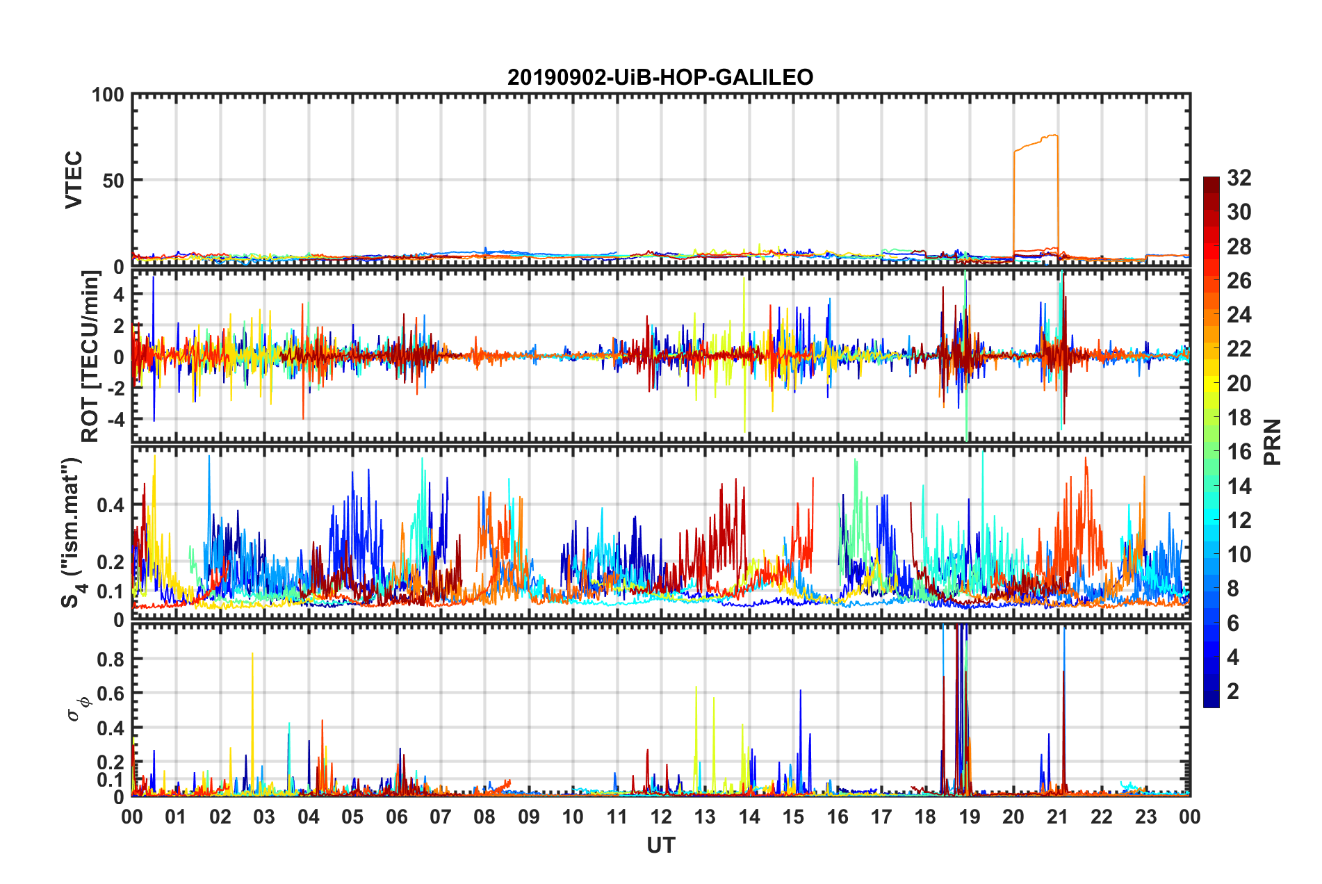Click the ROT [TECU/min] axis label

click(90, 357)
